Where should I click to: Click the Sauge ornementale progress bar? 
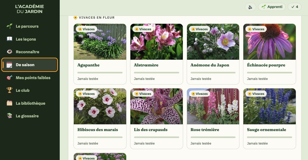click(269, 137)
